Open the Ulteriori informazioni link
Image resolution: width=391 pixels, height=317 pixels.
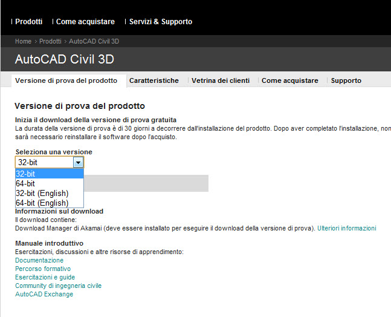tap(347, 229)
